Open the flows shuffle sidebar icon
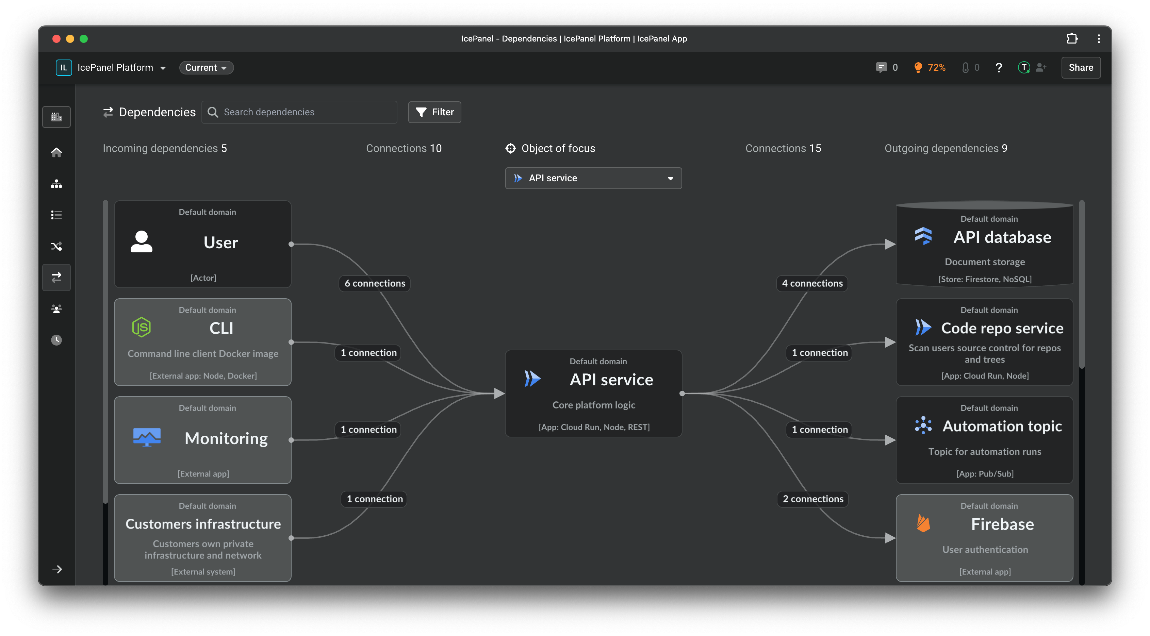The image size is (1150, 636). click(x=56, y=246)
